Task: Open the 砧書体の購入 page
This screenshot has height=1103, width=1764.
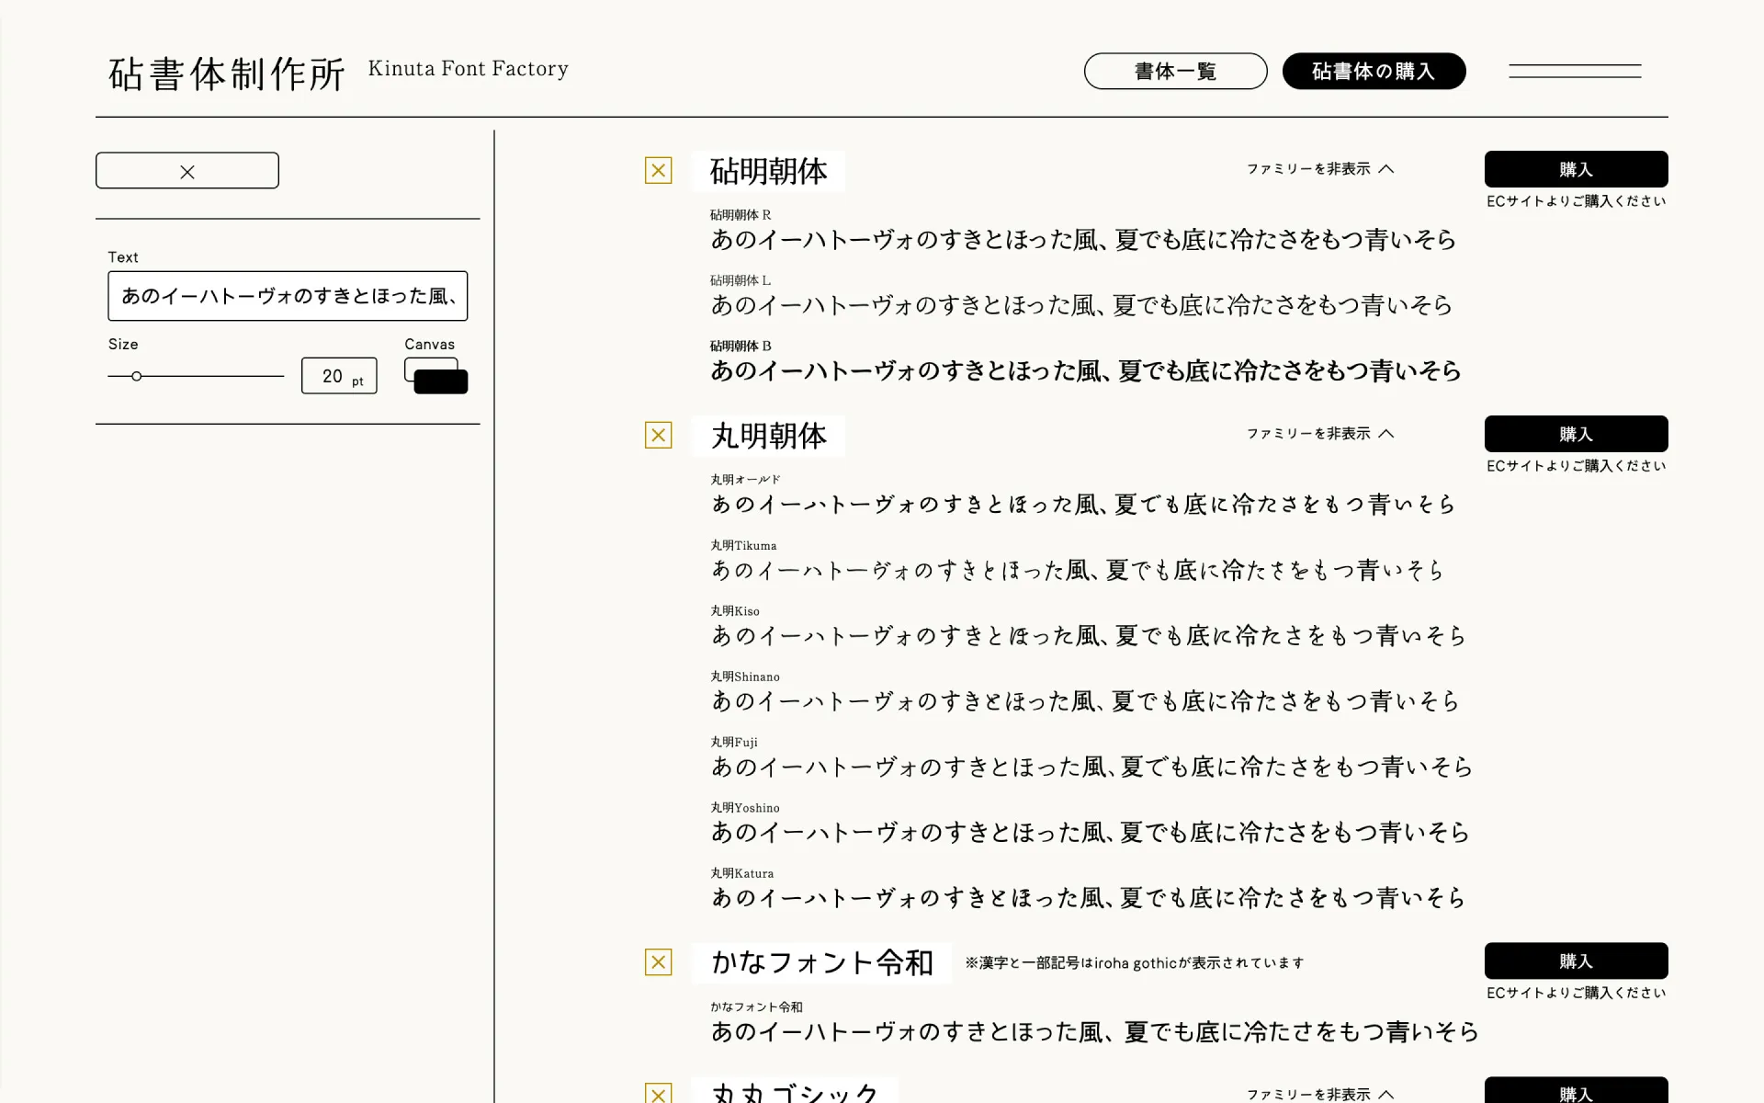Action: coord(1374,71)
